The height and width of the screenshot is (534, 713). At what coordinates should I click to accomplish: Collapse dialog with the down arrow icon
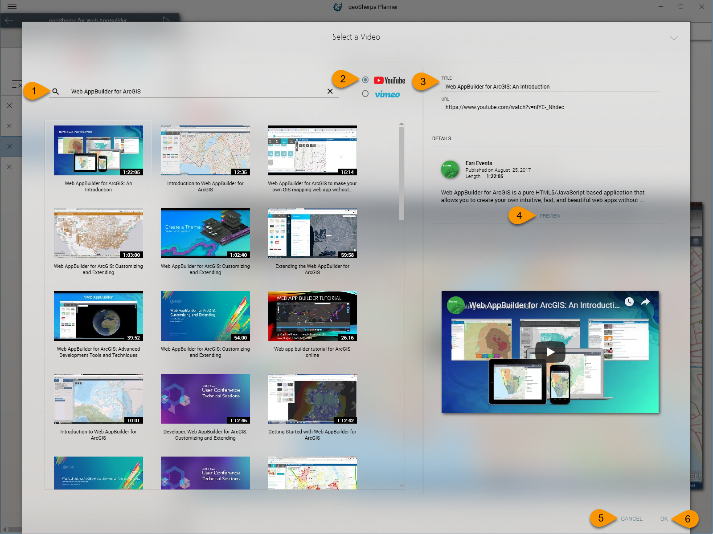point(674,36)
